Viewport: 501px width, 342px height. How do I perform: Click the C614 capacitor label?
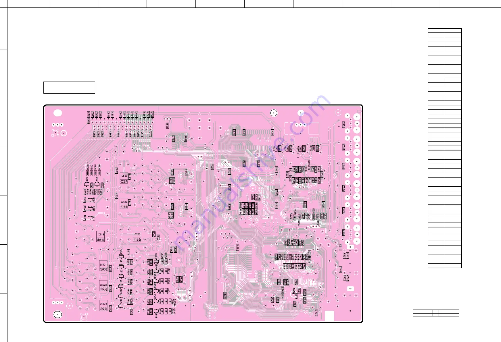(186, 207)
